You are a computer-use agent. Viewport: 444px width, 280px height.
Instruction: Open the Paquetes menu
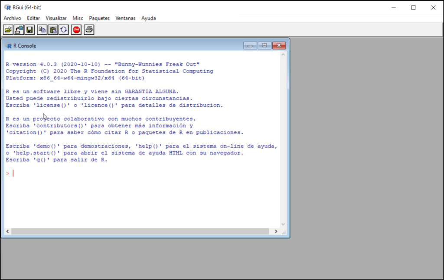[99, 18]
